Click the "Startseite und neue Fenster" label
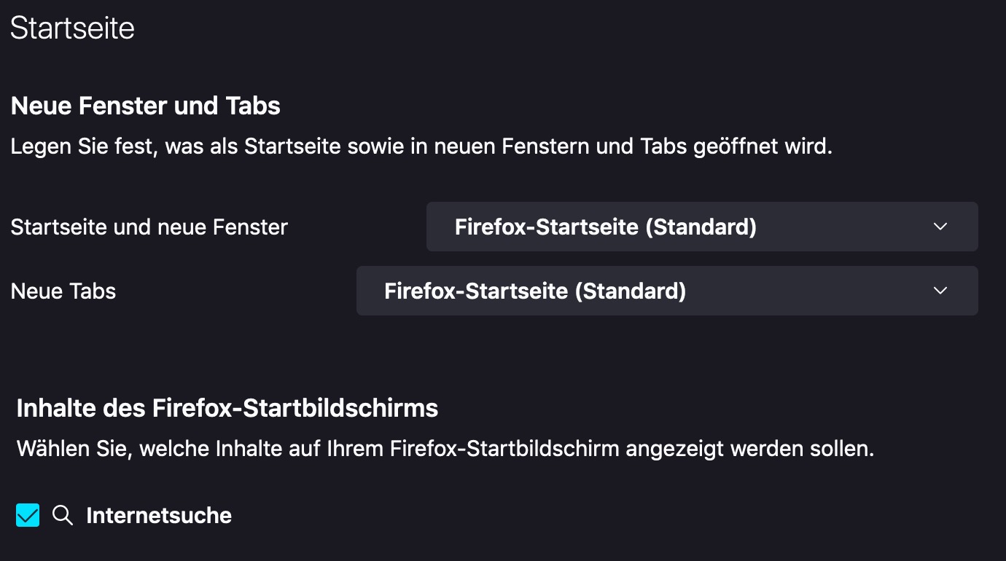Viewport: 1006px width, 561px height. point(149,227)
